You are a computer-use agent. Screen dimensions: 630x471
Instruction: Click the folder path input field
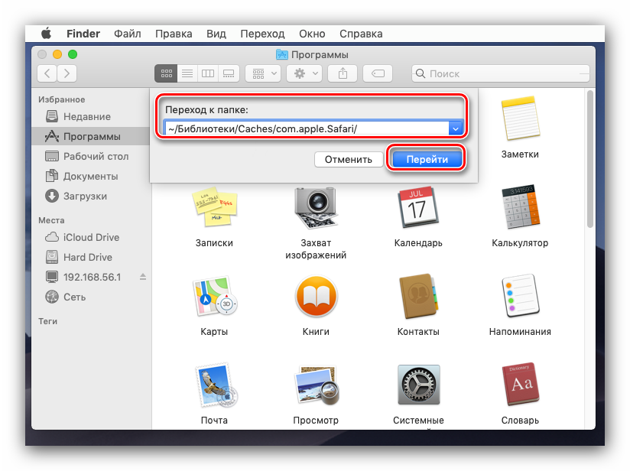[306, 129]
